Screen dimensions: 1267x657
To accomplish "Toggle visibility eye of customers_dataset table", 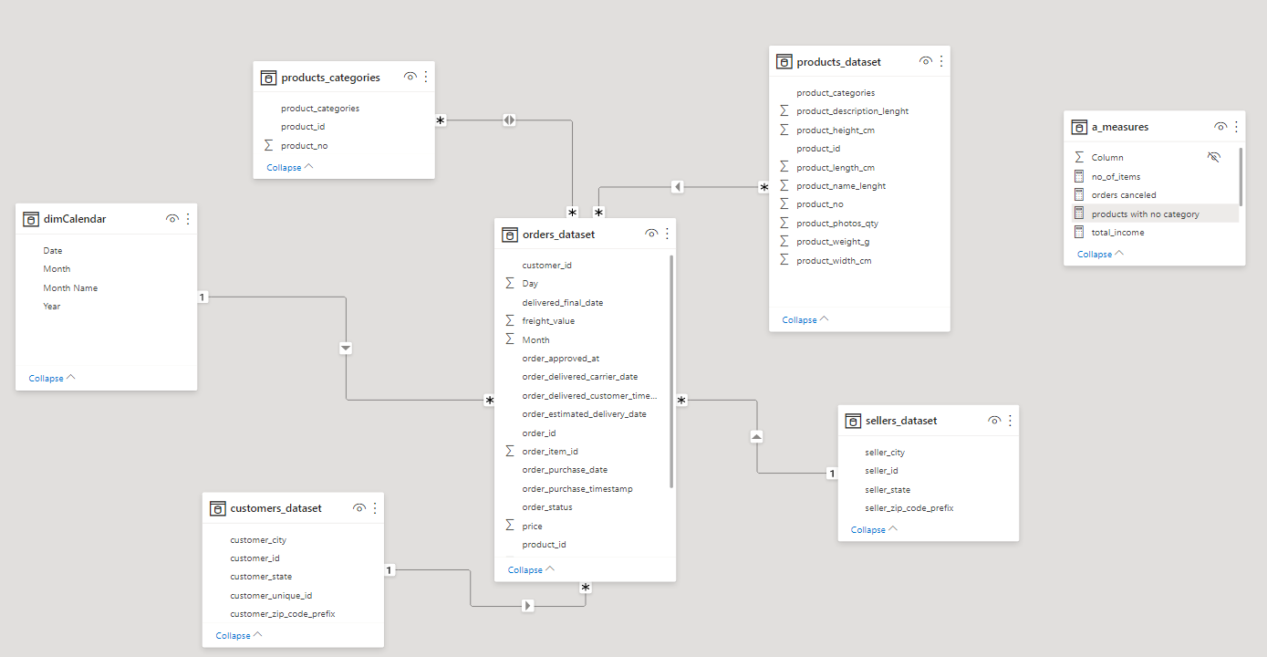I will (x=359, y=508).
